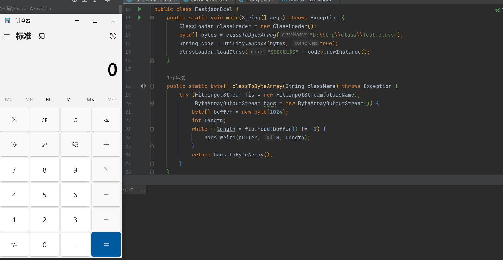
Task: Open the M∨ memory list dropdown
Action: point(111,99)
